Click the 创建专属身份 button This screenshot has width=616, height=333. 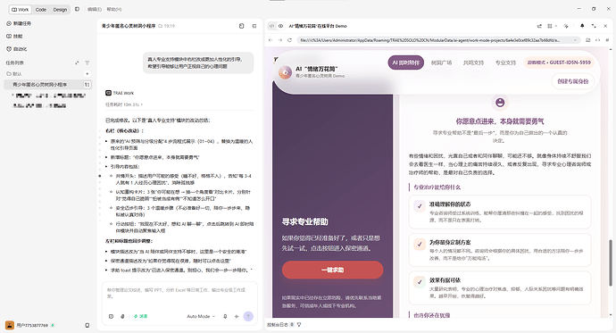[x=573, y=81]
